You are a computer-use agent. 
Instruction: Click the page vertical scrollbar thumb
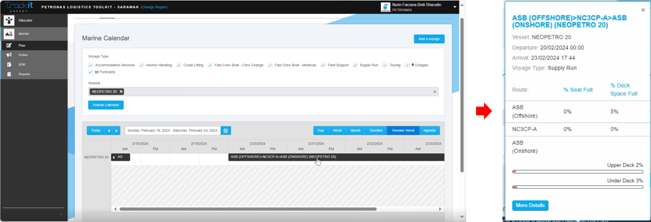click(462, 95)
